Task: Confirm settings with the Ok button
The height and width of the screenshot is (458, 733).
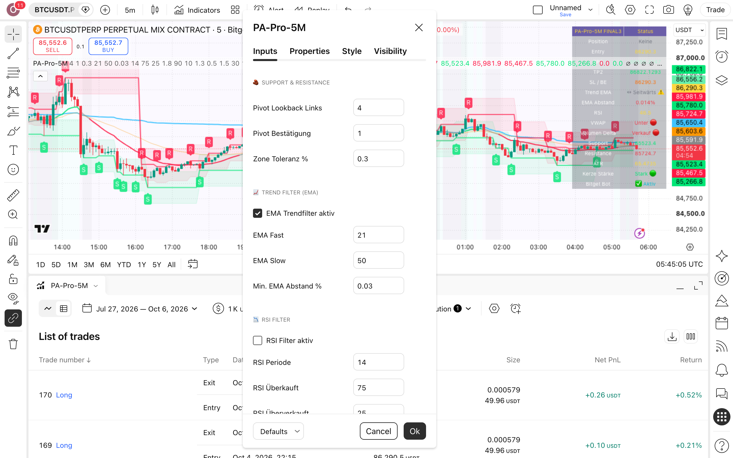Action: coord(415,431)
